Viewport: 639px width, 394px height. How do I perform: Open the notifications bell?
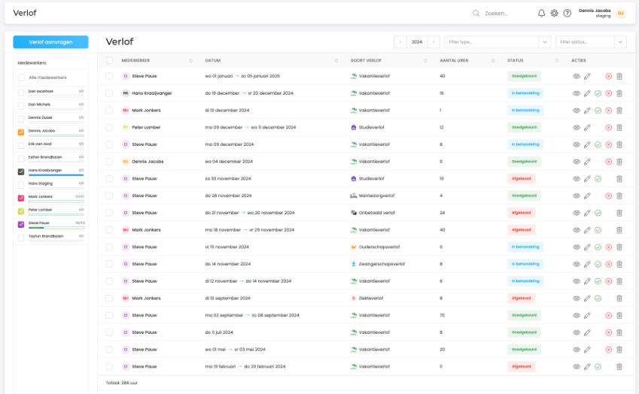pos(541,13)
